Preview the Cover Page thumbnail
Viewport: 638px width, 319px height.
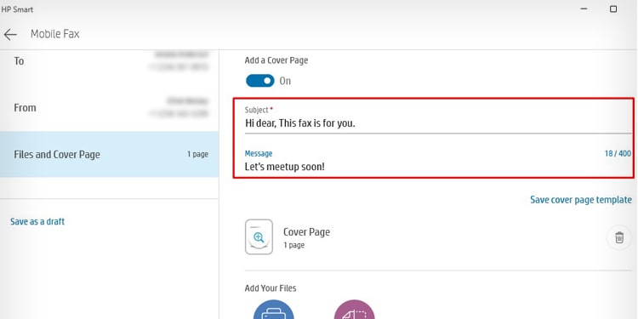tap(259, 236)
